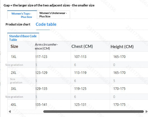
Task: Select the Product size chart tab
Action: [x=18, y=24]
